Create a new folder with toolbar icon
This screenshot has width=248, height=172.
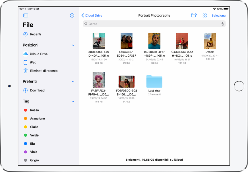click(194, 16)
